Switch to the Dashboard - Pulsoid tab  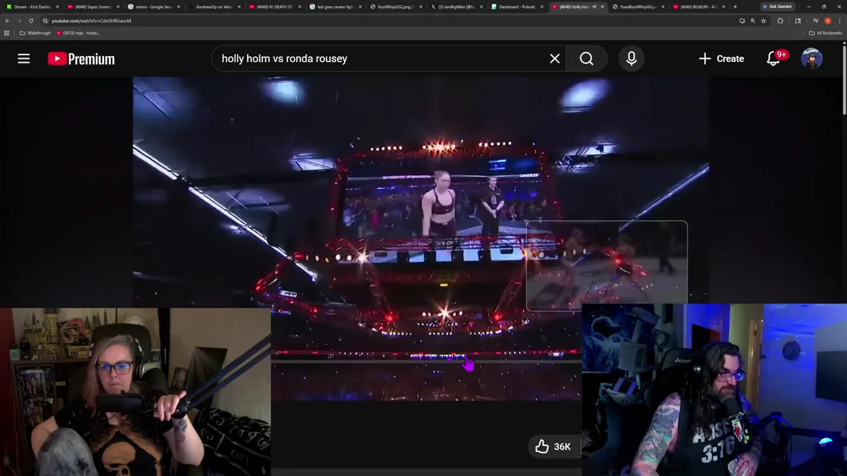tap(517, 7)
